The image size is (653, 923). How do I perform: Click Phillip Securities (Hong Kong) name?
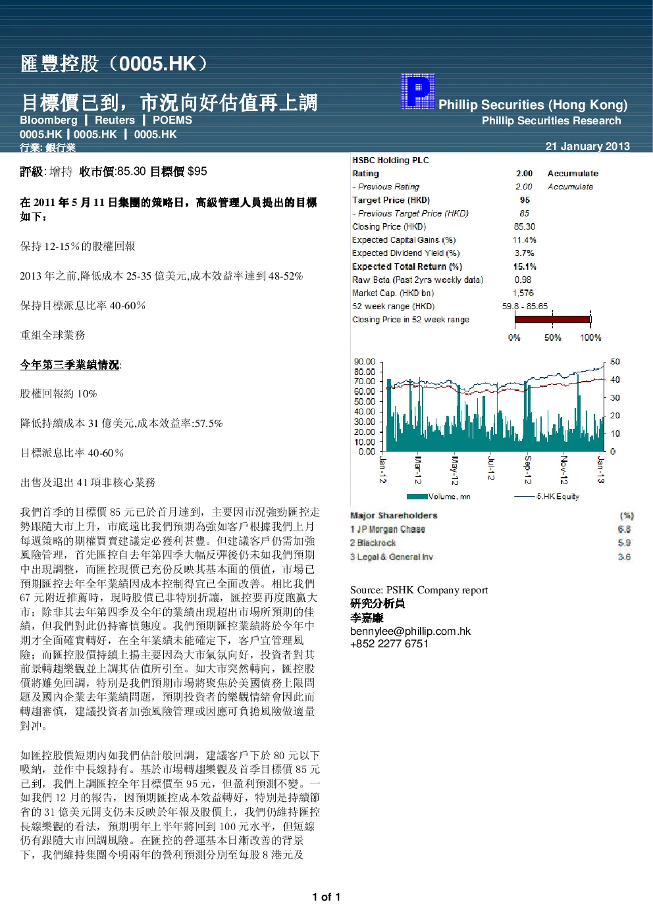(x=533, y=105)
